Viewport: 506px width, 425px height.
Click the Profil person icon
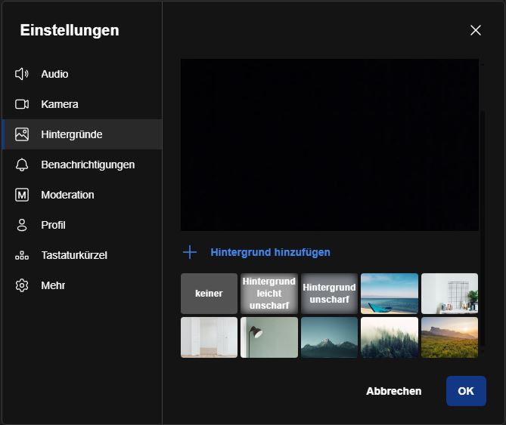point(22,225)
